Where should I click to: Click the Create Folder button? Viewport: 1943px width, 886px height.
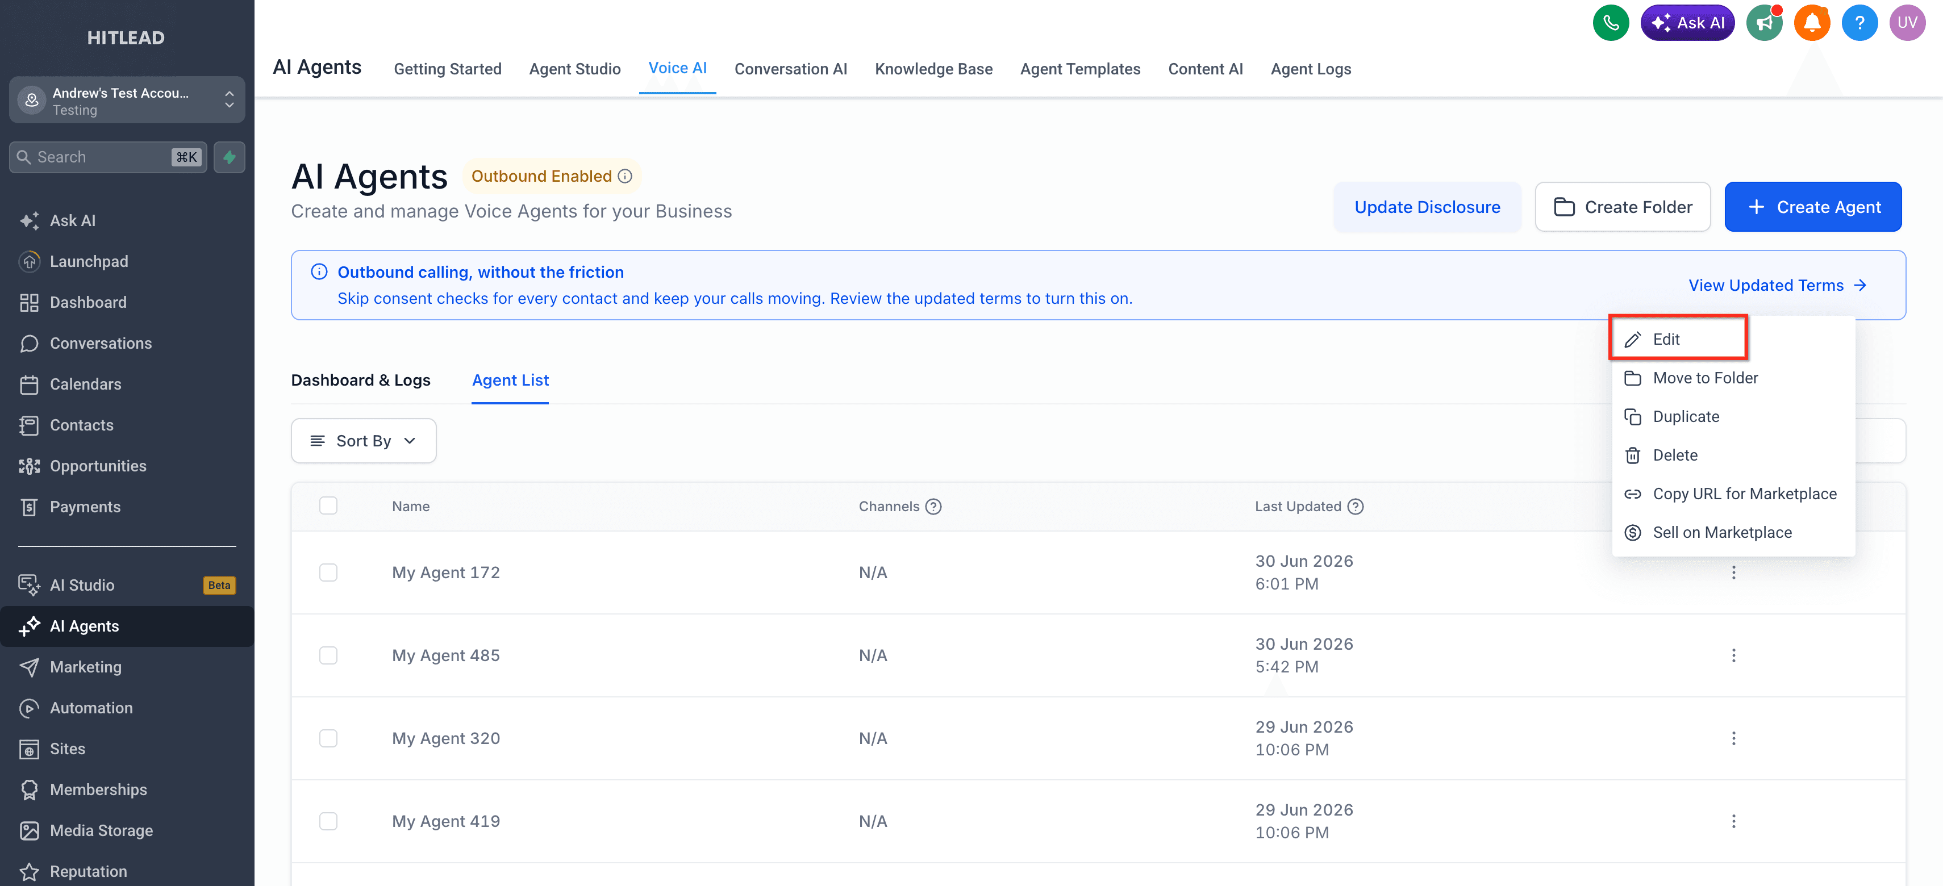point(1623,207)
